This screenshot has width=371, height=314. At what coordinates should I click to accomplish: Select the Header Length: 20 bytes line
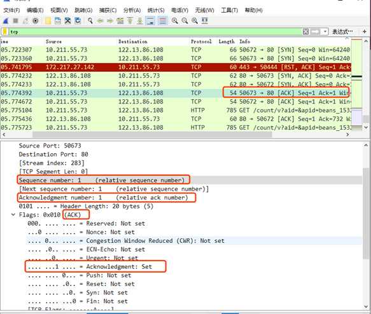point(86,207)
